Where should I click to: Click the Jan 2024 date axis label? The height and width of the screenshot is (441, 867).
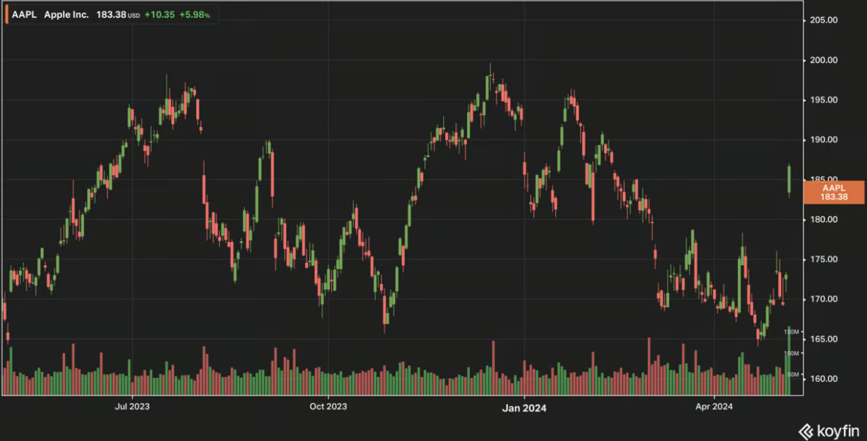click(524, 407)
